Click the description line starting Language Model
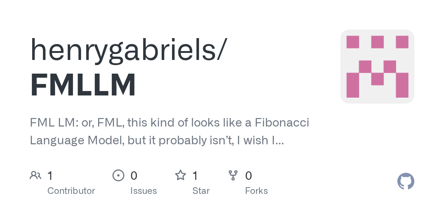This screenshot has height=222, width=444. click(x=157, y=141)
